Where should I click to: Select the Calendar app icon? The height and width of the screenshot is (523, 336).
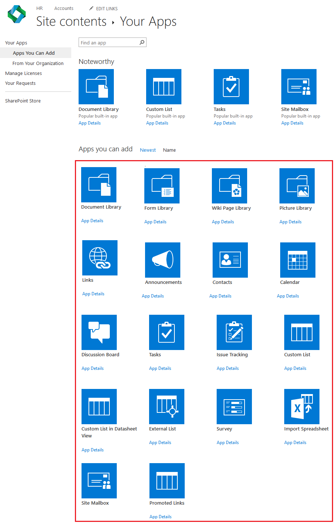297,260
